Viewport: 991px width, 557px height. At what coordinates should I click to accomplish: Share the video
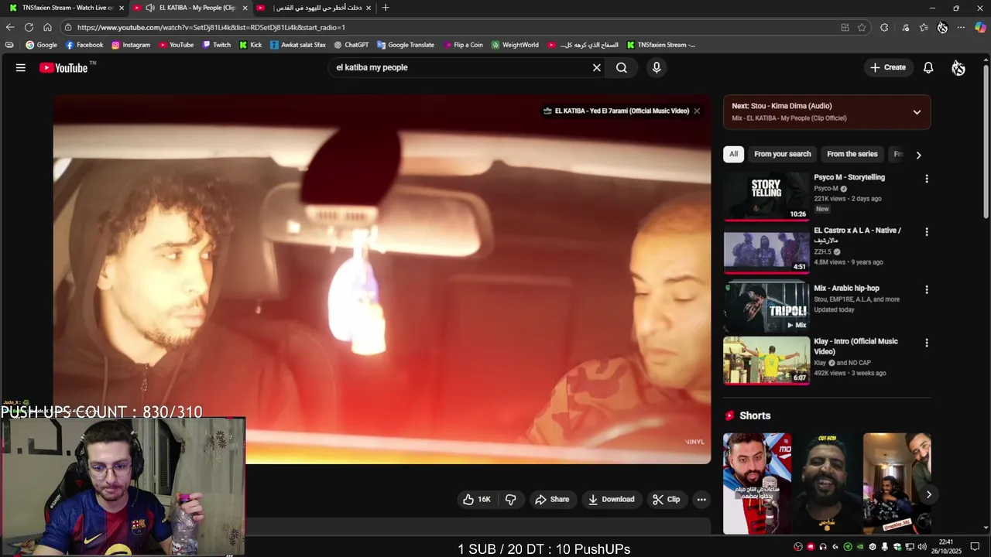point(551,500)
